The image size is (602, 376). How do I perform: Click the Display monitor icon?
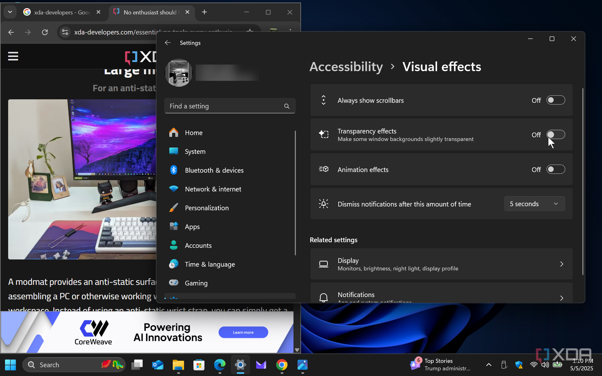click(x=324, y=264)
